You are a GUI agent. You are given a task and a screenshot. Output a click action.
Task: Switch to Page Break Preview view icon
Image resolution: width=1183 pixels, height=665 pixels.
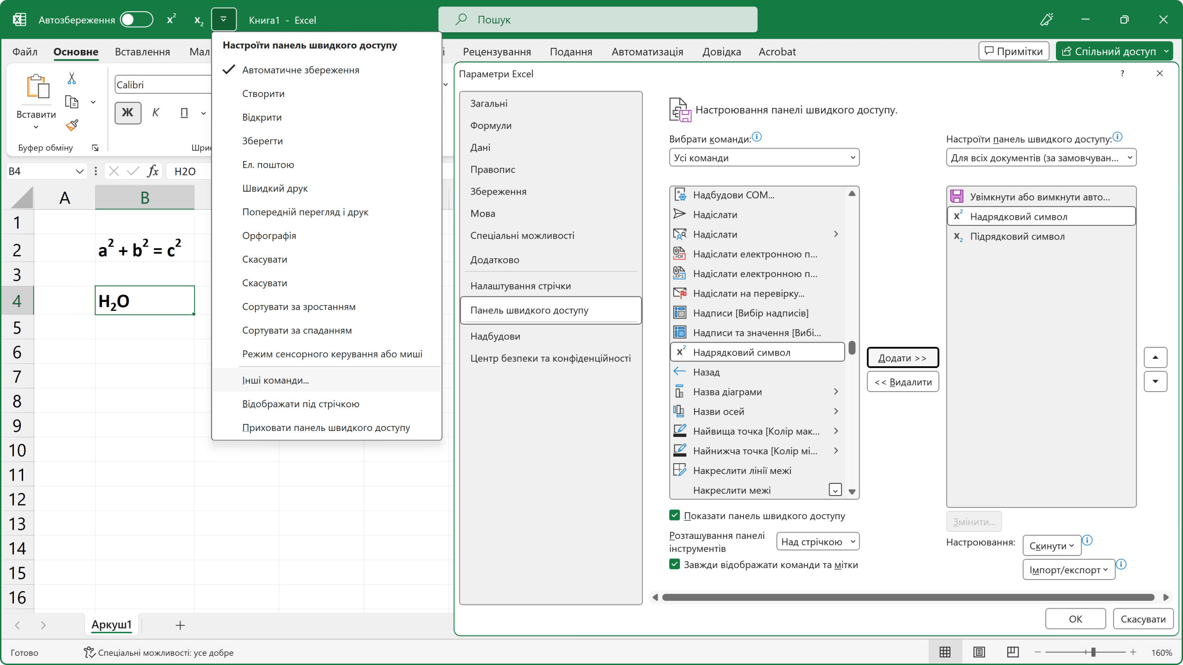tap(1012, 652)
